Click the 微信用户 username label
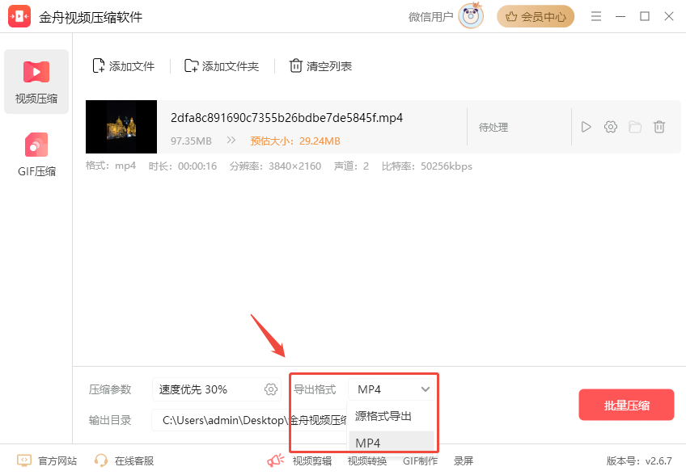686x475 pixels. tap(430, 17)
